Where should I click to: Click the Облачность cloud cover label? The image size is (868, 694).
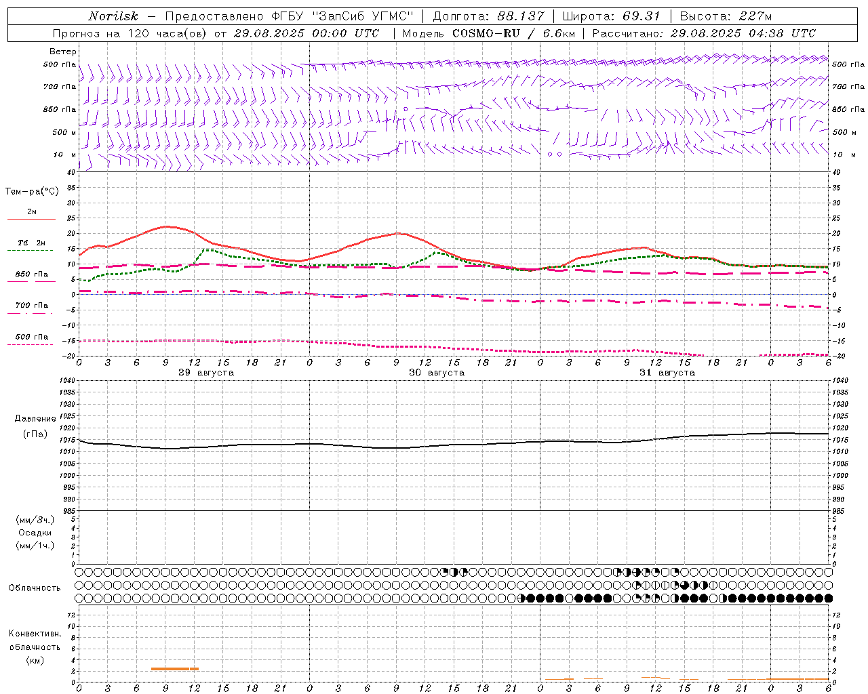[35, 588]
